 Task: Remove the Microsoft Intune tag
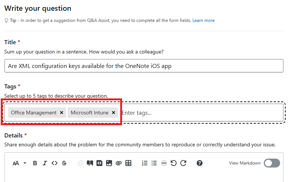(x=114, y=113)
